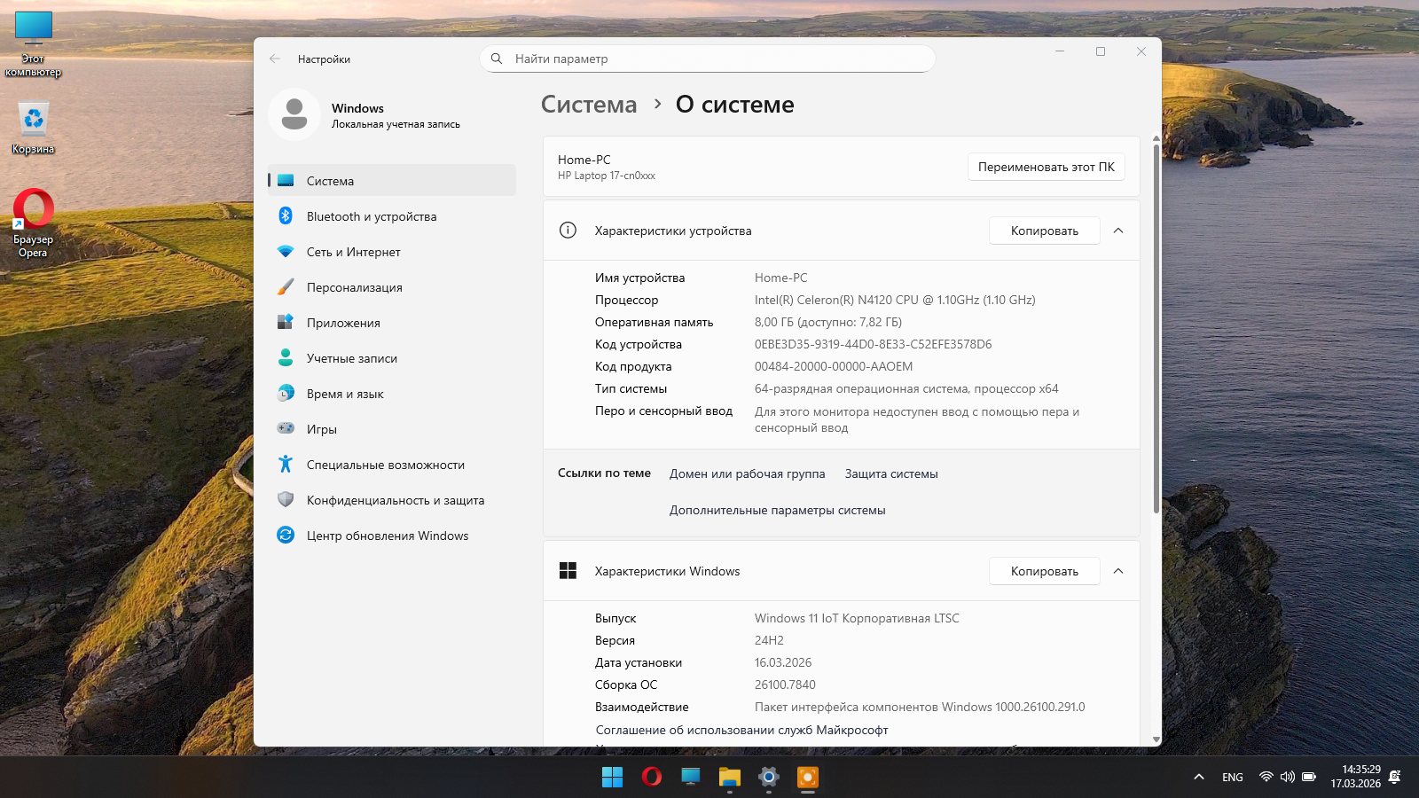Collapse the Характеристики устройства section
The width and height of the screenshot is (1419, 798).
coord(1118,231)
